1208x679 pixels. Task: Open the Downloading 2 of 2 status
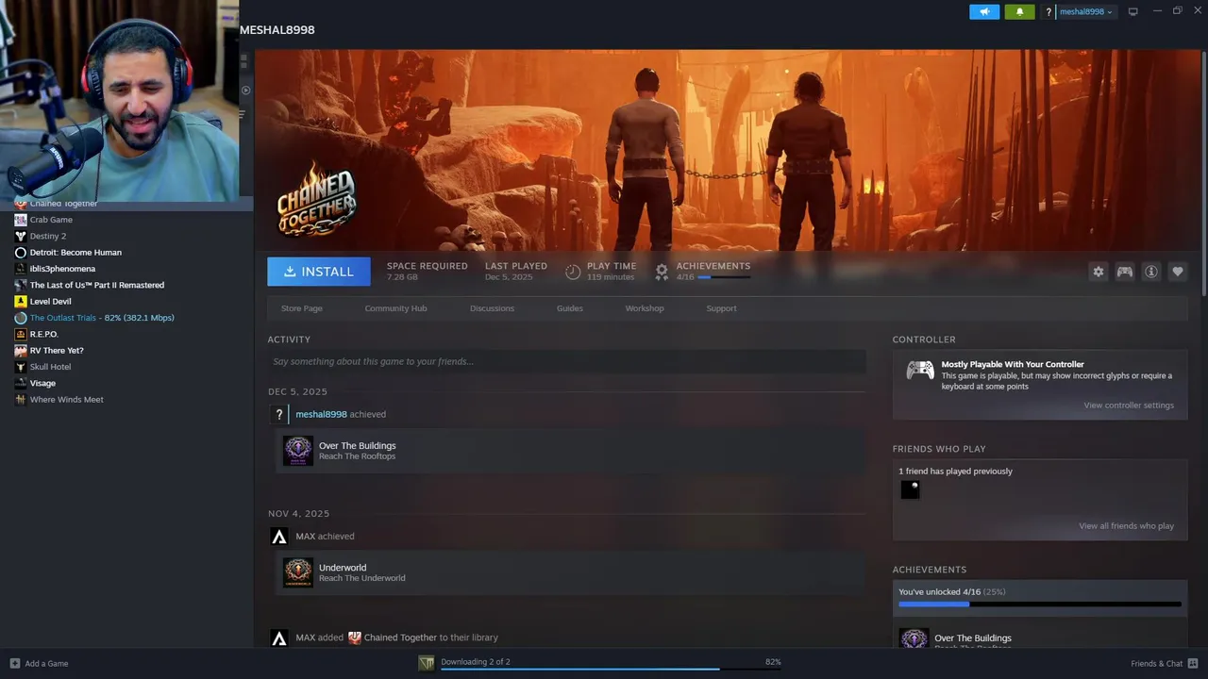pos(476,662)
